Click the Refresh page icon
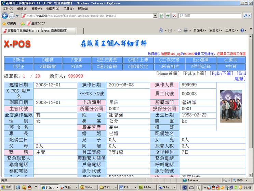 [x=168, y=16]
